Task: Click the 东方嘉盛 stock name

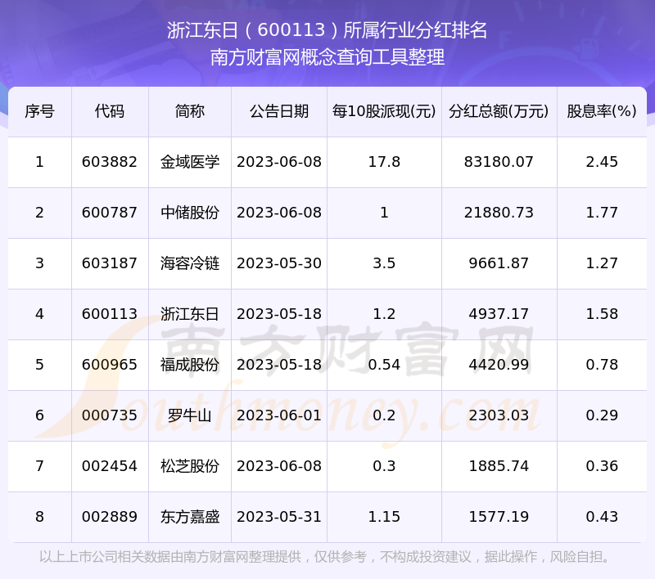Action: tap(190, 517)
